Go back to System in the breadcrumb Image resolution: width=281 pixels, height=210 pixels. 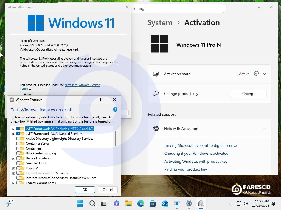160,22
